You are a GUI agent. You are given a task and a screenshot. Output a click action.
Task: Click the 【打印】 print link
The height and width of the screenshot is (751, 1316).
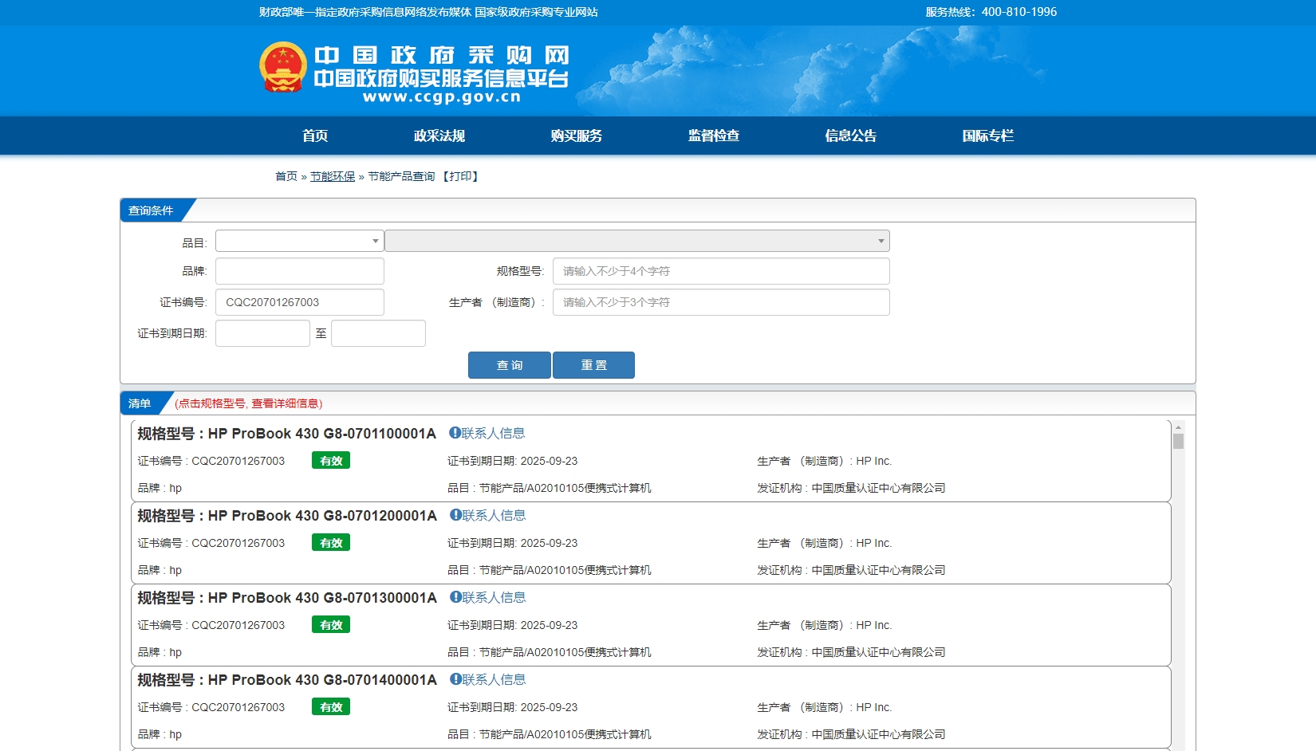click(x=460, y=176)
